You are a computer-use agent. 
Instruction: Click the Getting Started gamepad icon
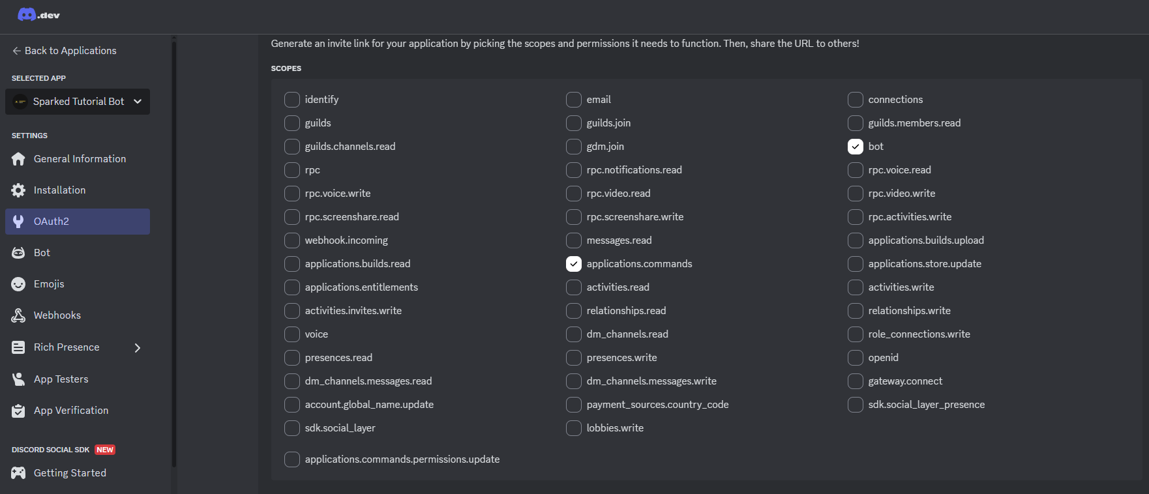[x=18, y=473]
